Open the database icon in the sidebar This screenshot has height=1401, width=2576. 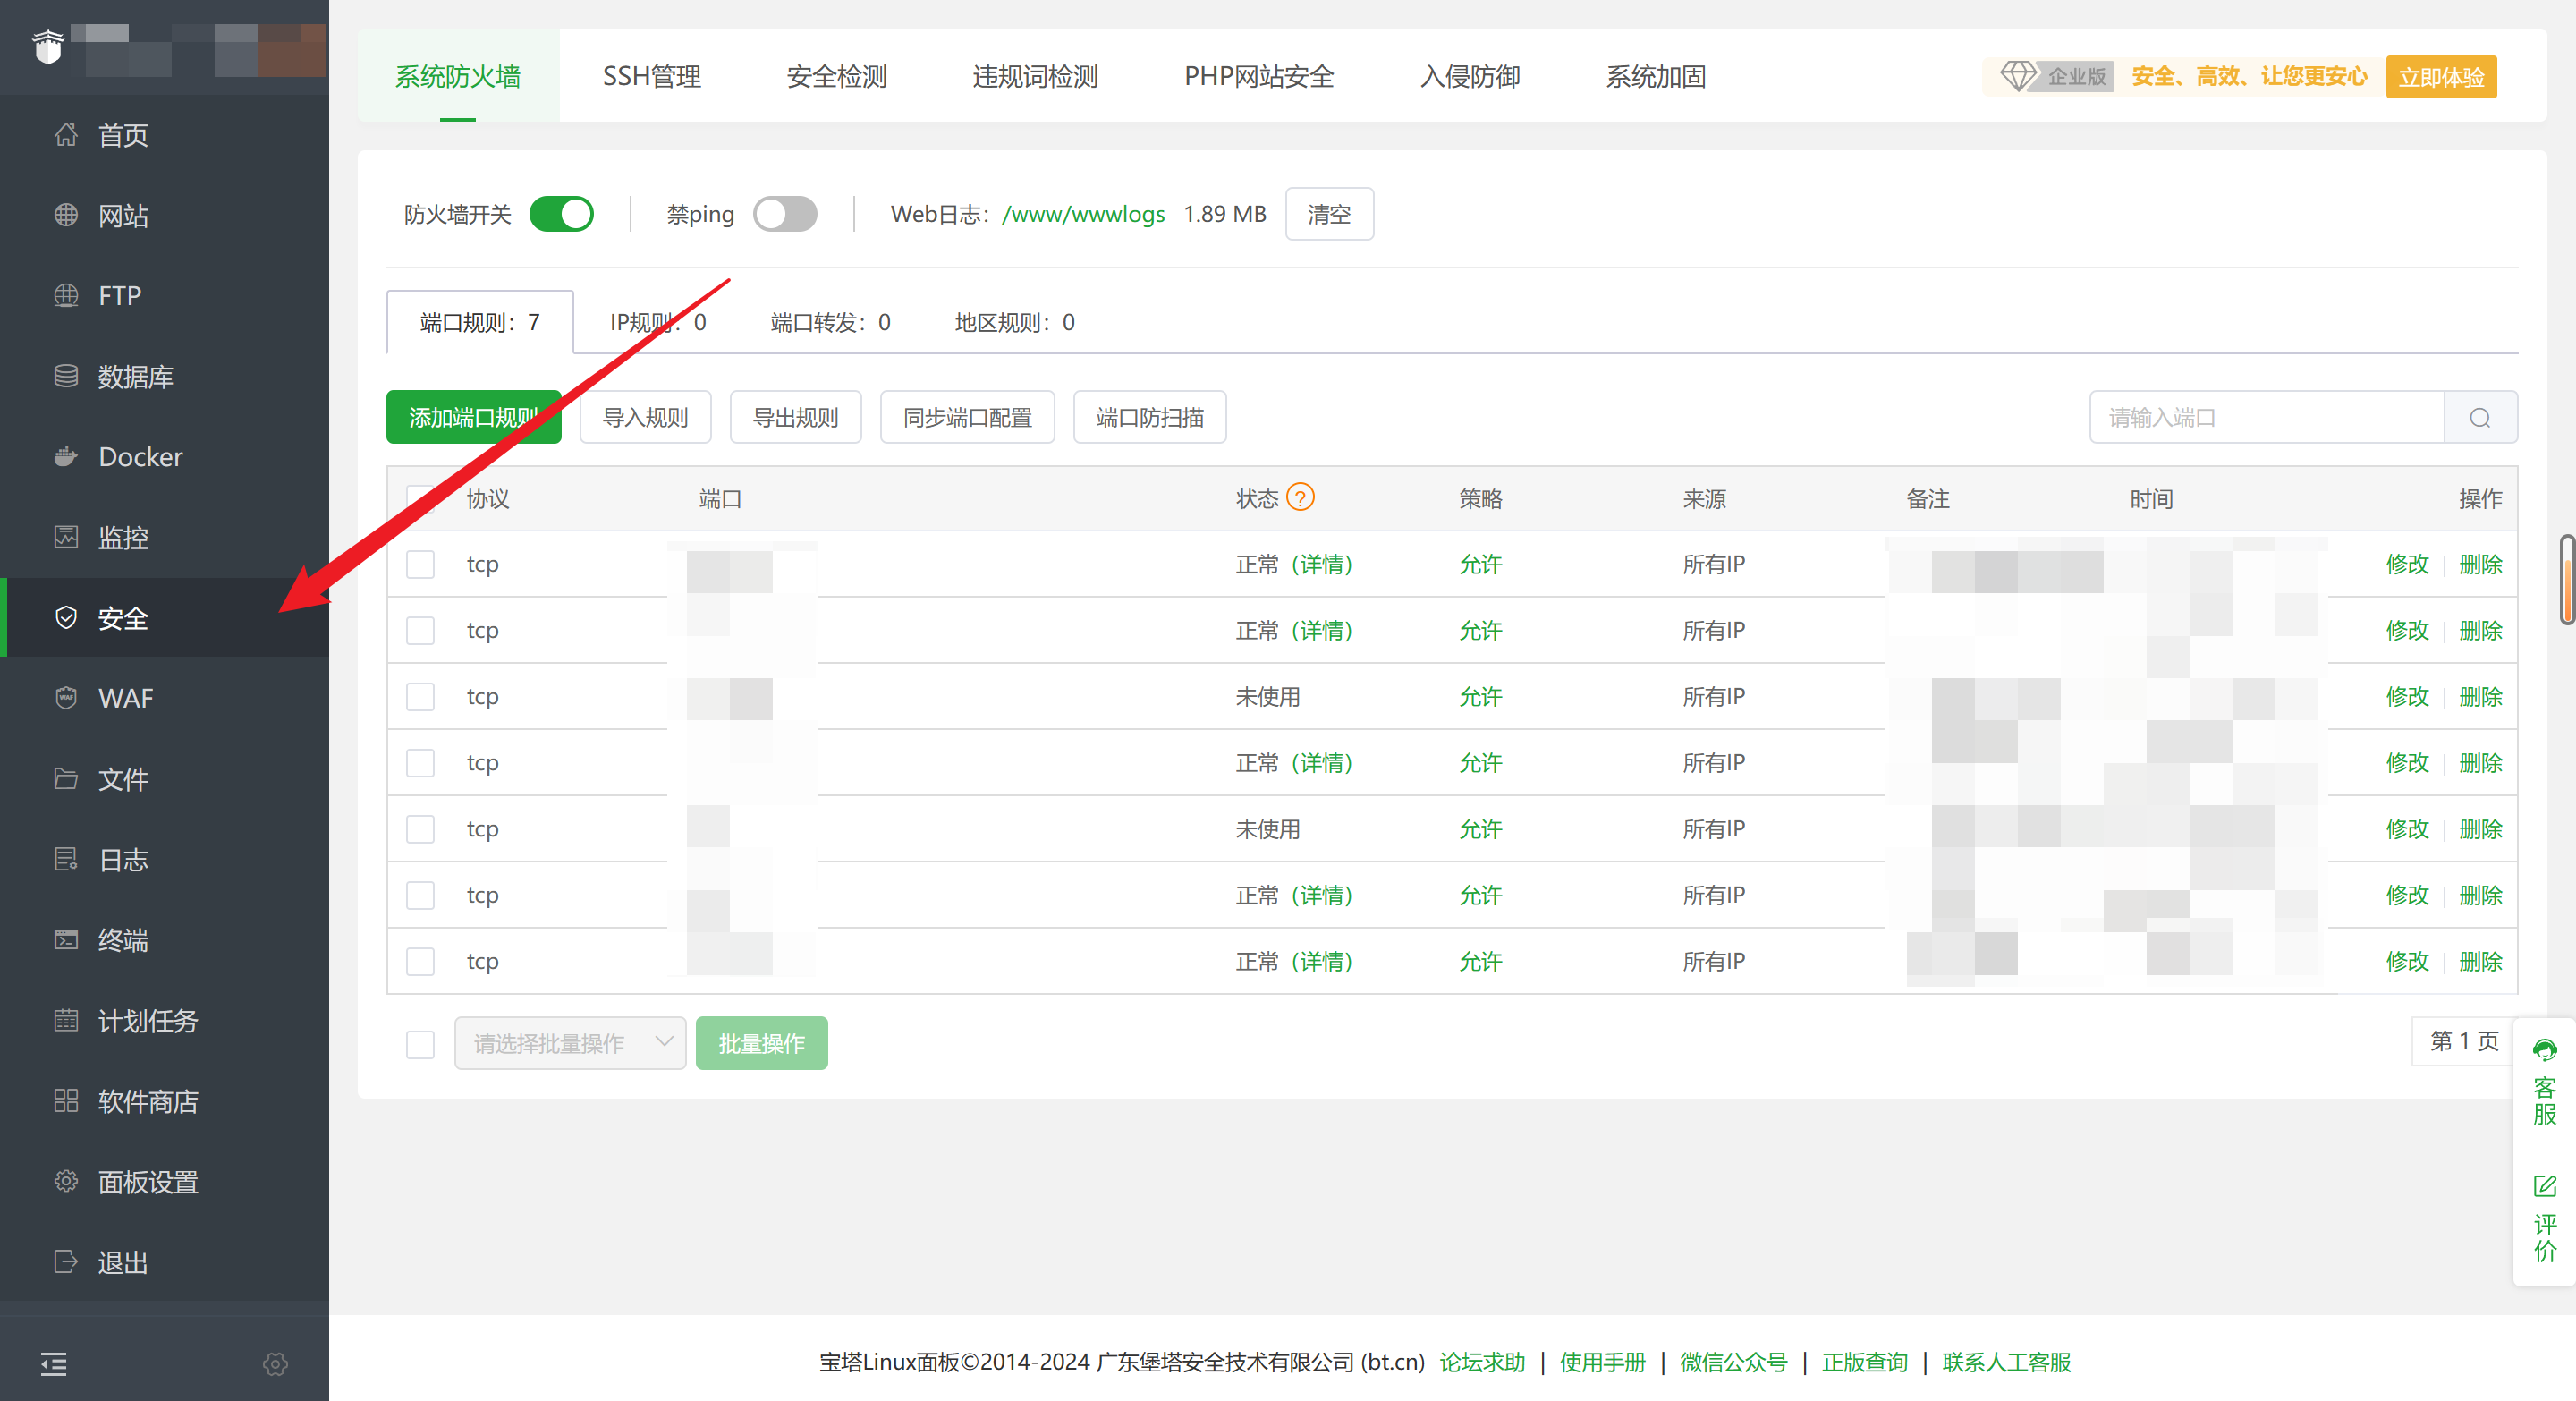66,376
